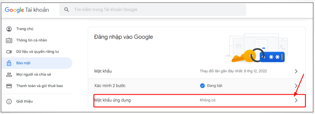
Task: Click the Google Tài khoản logo
Action: (x=27, y=10)
